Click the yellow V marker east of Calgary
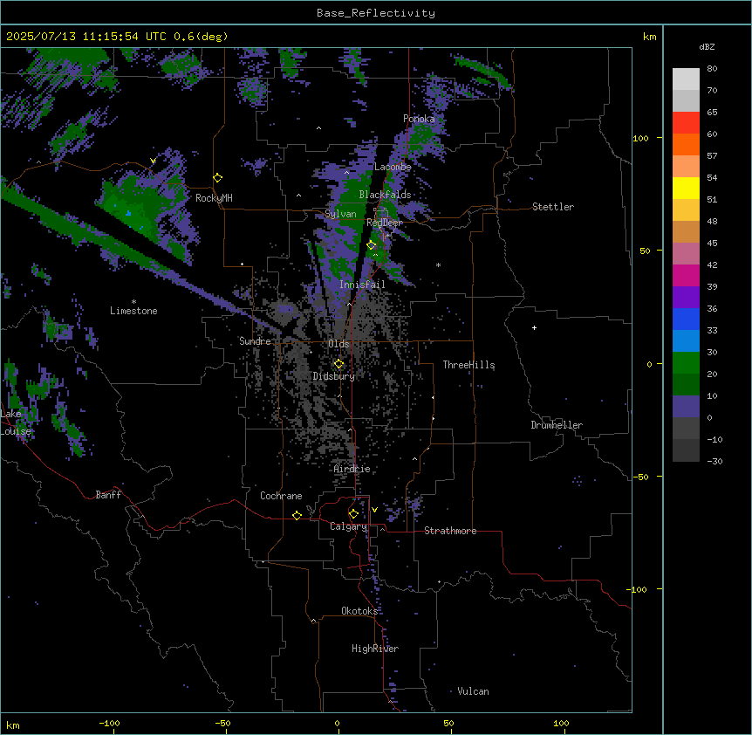 (x=374, y=510)
